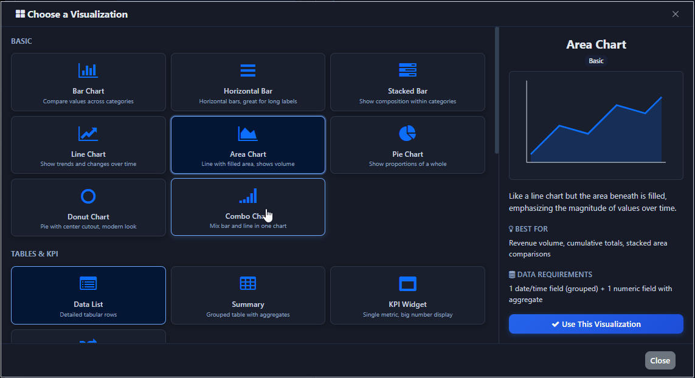Choose the Summary grid icon
The height and width of the screenshot is (378, 695).
click(x=247, y=284)
